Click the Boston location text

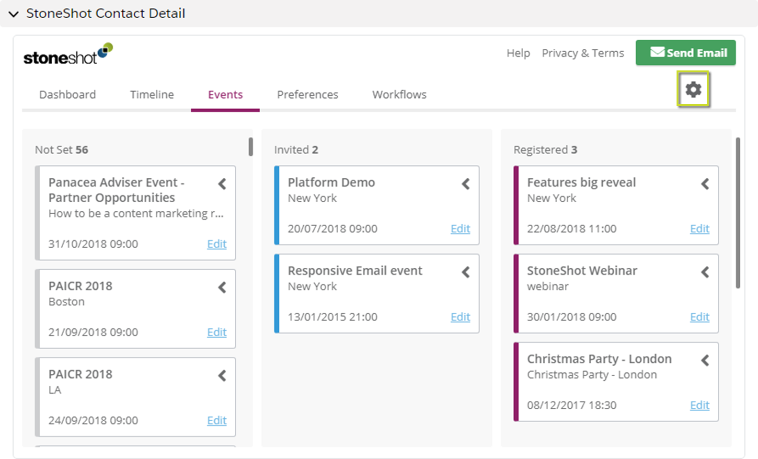(x=67, y=301)
